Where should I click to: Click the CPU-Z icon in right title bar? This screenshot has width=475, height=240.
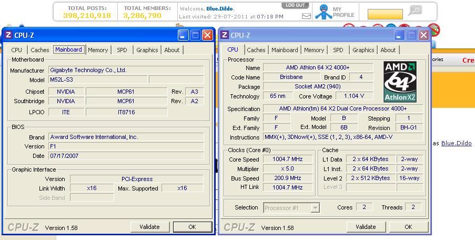pyautogui.click(x=225, y=35)
